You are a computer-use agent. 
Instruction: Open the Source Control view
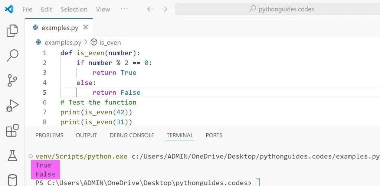pos(12,80)
